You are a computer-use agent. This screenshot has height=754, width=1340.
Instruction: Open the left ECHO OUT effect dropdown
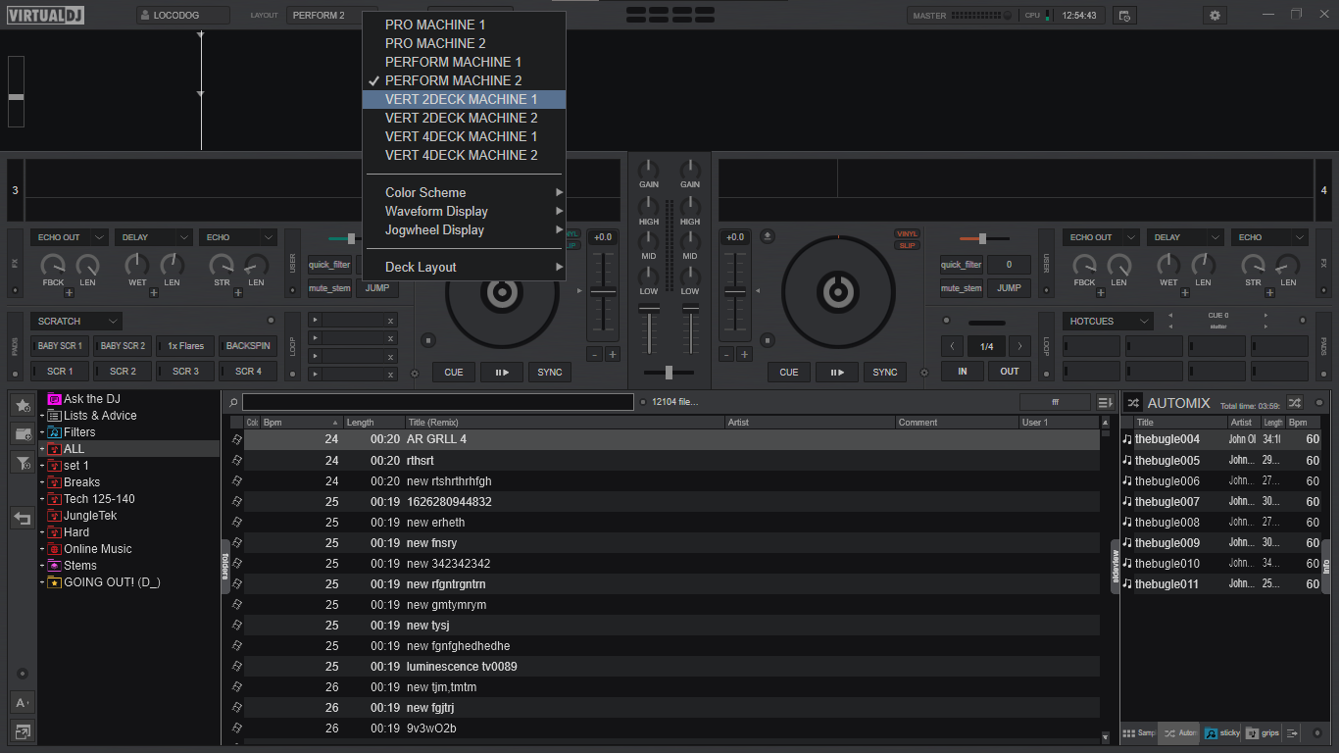70,237
